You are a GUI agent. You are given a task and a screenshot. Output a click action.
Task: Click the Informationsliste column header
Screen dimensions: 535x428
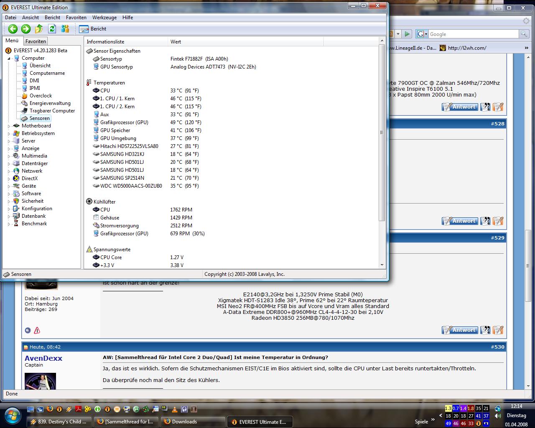tap(126, 42)
